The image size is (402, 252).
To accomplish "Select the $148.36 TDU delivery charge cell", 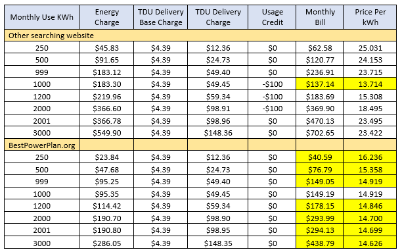I will pos(218,133).
